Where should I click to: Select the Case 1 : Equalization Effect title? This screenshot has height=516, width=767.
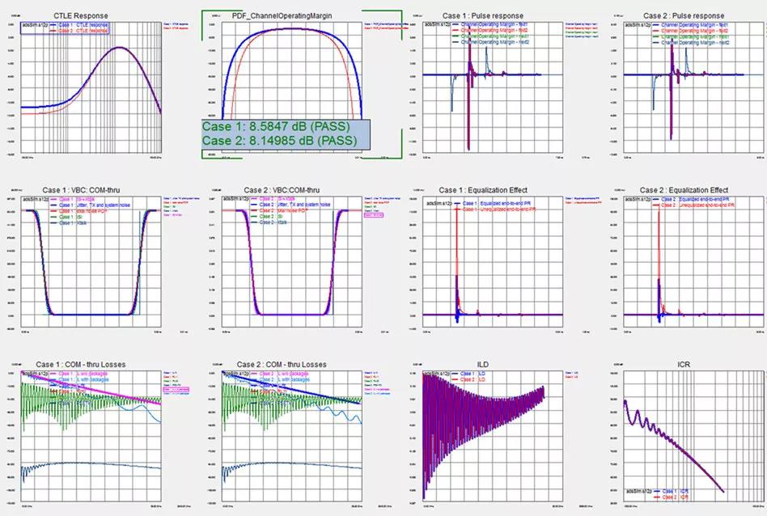click(x=483, y=190)
